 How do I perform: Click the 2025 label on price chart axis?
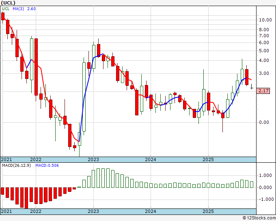pyautogui.click(x=208, y=159)
